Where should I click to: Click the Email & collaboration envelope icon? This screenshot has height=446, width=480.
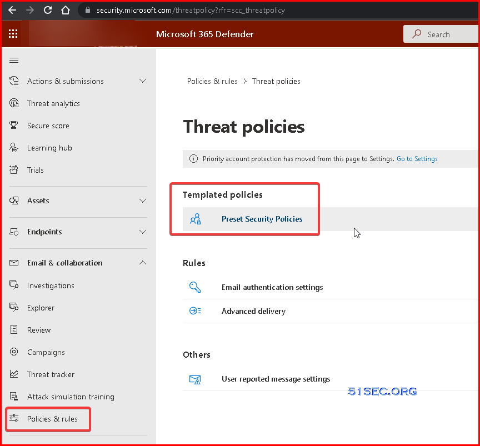14,263
